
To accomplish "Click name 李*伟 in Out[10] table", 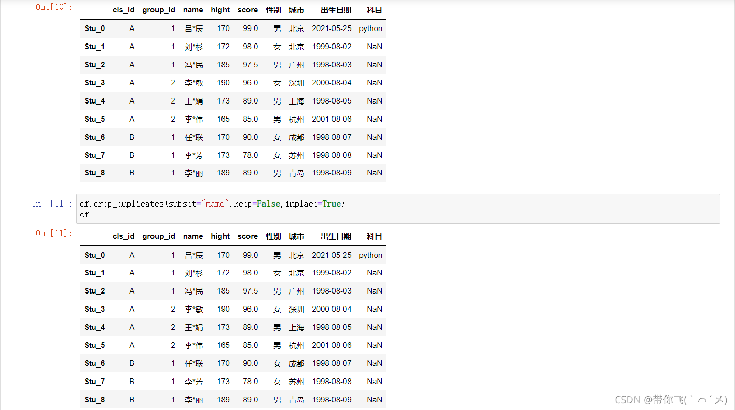I will click(x=194, y=119).
